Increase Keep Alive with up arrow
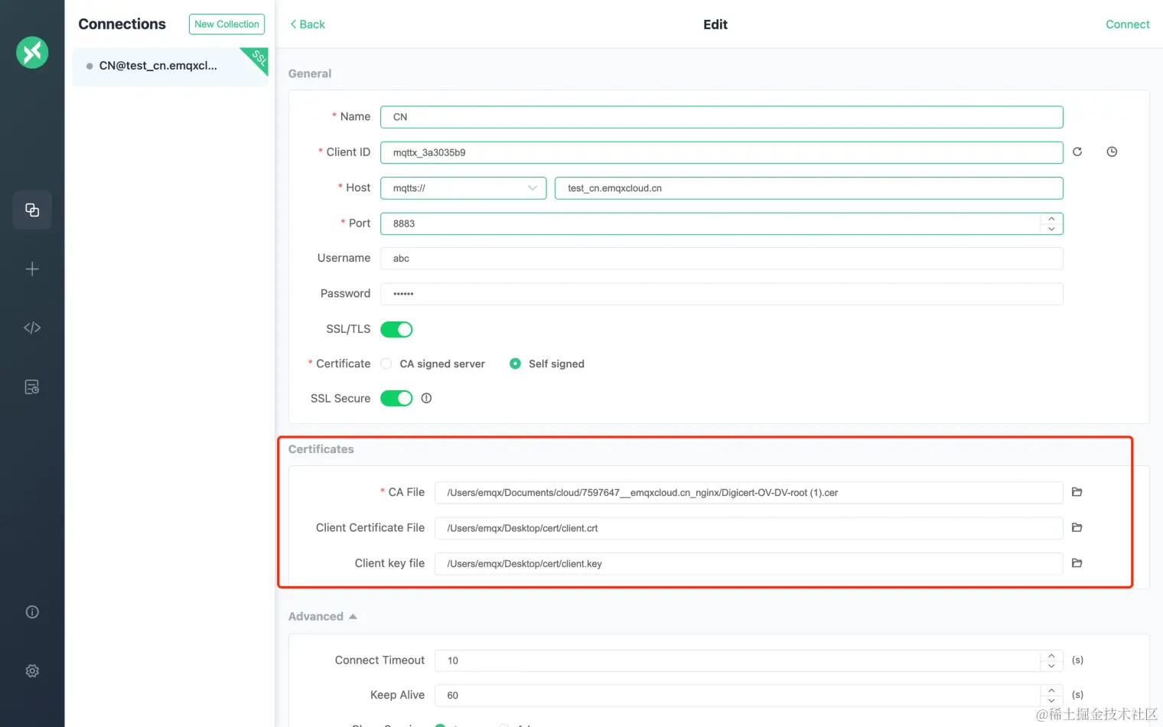This screenshot has height=727, width=1163. (1051, 690)
